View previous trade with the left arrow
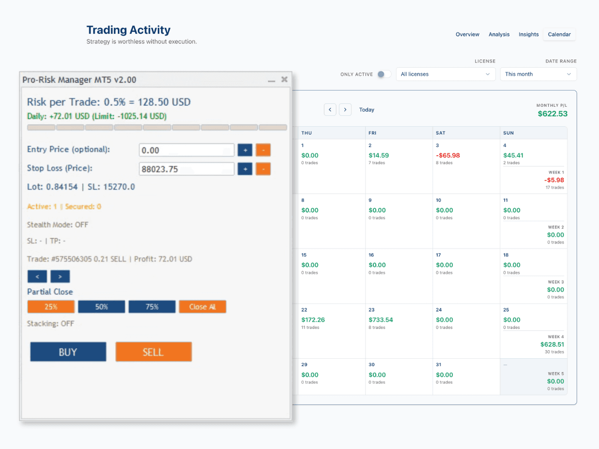 [37, 276]
